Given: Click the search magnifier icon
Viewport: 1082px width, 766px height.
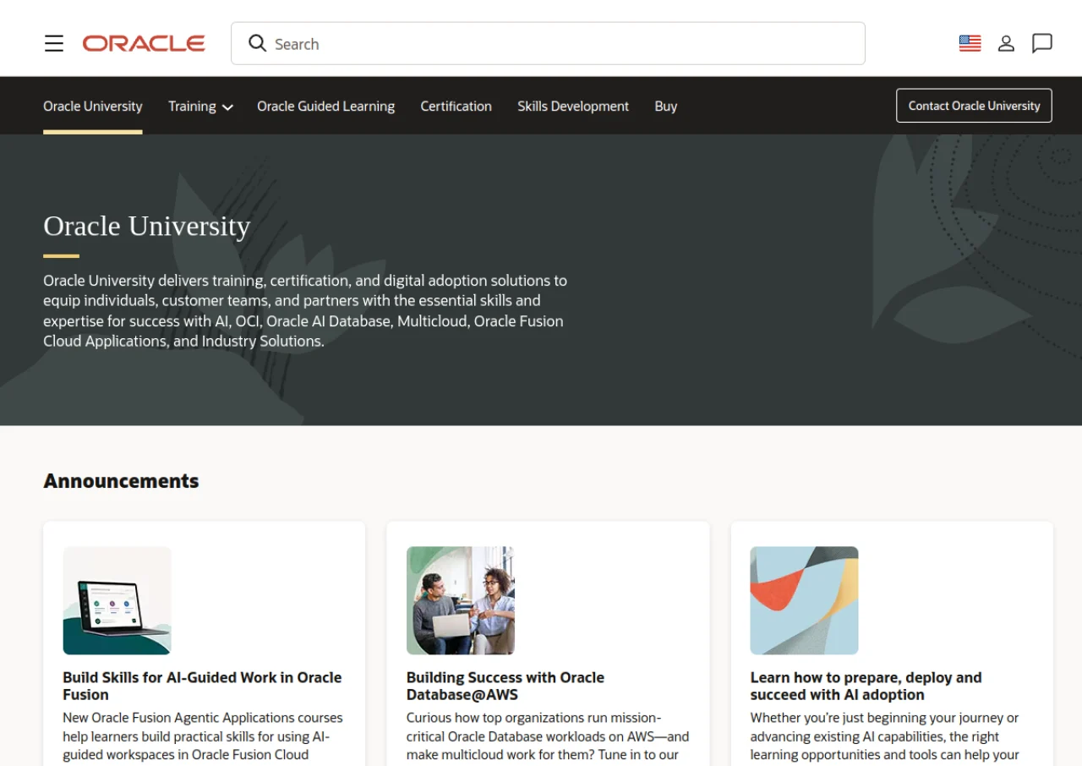Looking at the screenshot, I should pyautogui.click(x=258, y=43).
